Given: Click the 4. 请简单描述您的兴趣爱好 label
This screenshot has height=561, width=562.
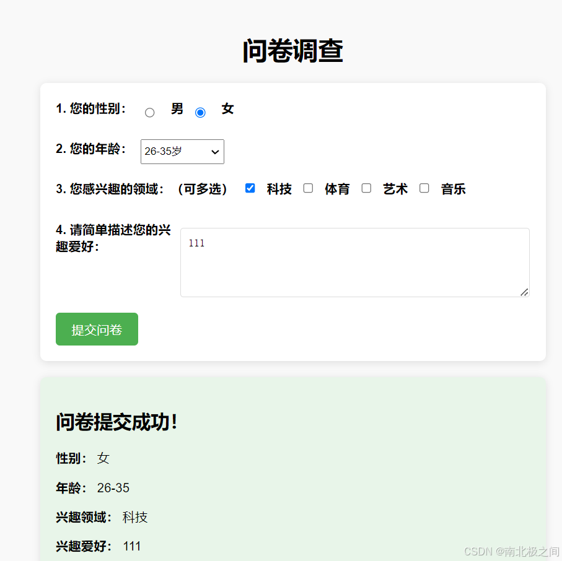Looking at the screenshot, I should [x=113, y=238].
